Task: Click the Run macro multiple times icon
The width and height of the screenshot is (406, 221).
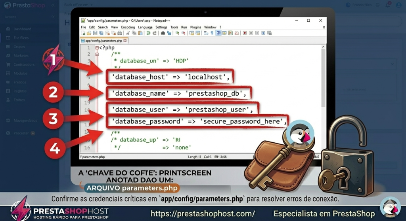Action: point(263,33)
